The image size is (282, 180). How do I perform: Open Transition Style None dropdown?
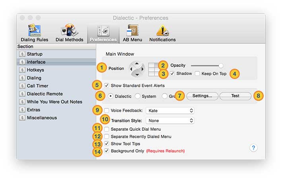[170, 121]
